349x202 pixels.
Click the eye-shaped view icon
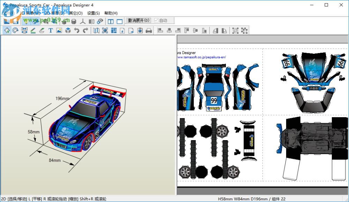[x=100, y=21]
